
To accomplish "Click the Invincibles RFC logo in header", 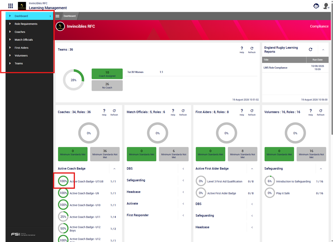I will point(22,6).
